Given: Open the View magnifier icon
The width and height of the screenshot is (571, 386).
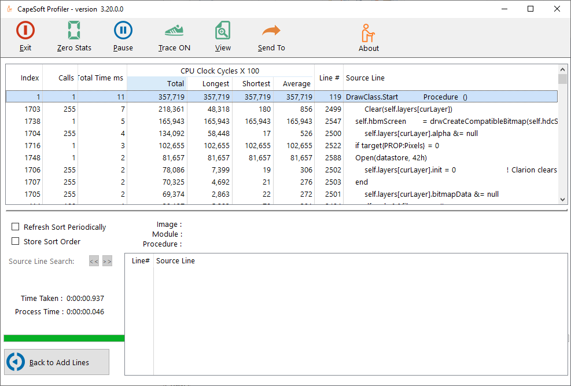Looking at the screenshot, I should tap(223, 31).
